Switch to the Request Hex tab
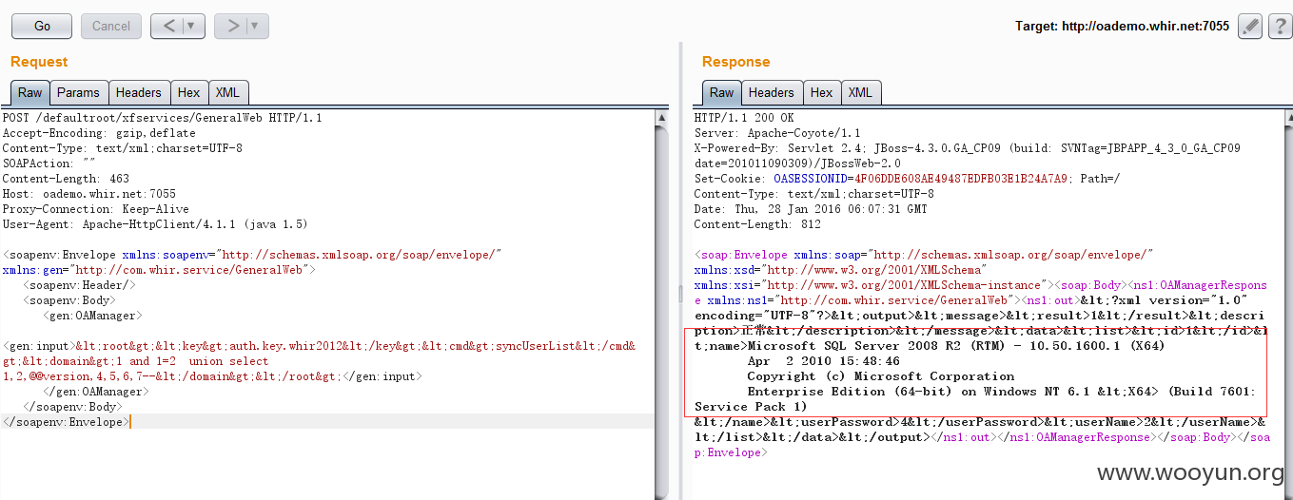Screen dimensions: 1293x500 point(189,92)
